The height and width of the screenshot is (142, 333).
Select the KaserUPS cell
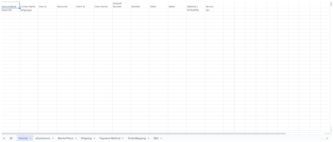[10, 10]
